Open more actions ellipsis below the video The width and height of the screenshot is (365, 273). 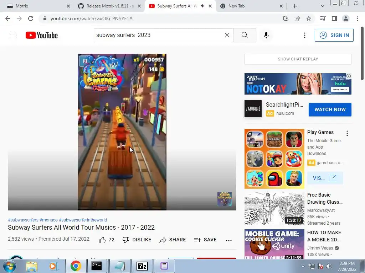coord(229,241)
